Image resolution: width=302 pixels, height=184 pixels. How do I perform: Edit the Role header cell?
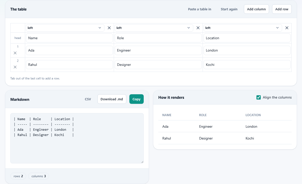click(158, 38)
